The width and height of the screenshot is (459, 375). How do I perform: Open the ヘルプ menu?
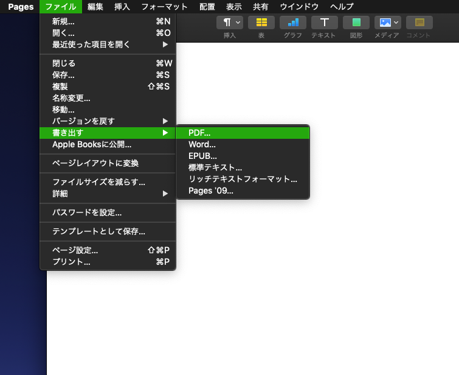tap(342, 7)
